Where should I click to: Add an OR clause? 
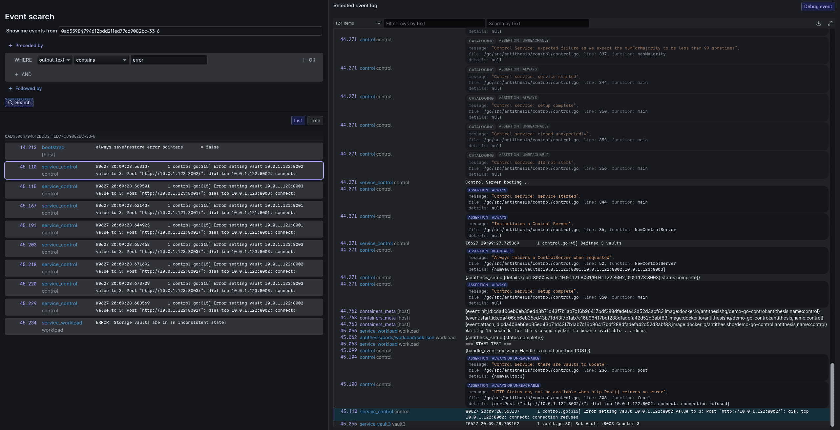pyautogui.click(x=308, y=60)
